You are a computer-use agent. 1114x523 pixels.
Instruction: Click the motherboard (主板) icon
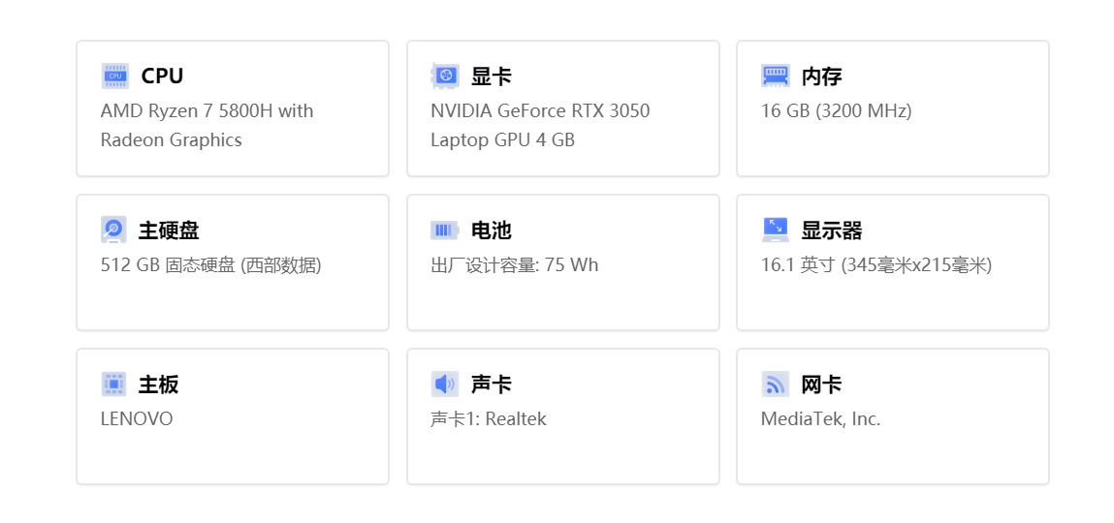(x=113, y=384)
